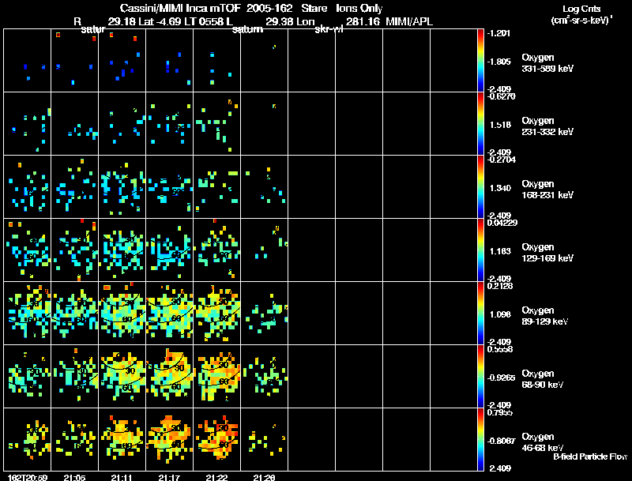Screen dimensions: 632x481
Task: Click the "B-field Particle Flow" caption
Action: 590,457
